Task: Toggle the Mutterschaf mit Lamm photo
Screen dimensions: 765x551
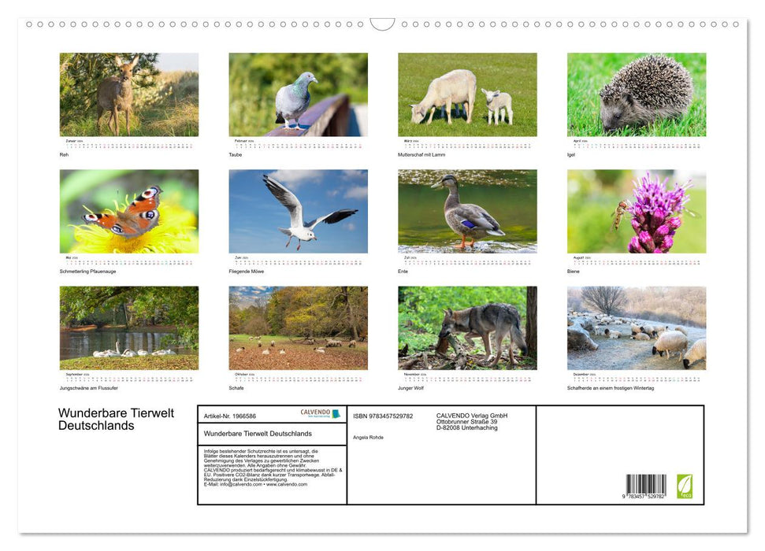Action: click(467, 94)
